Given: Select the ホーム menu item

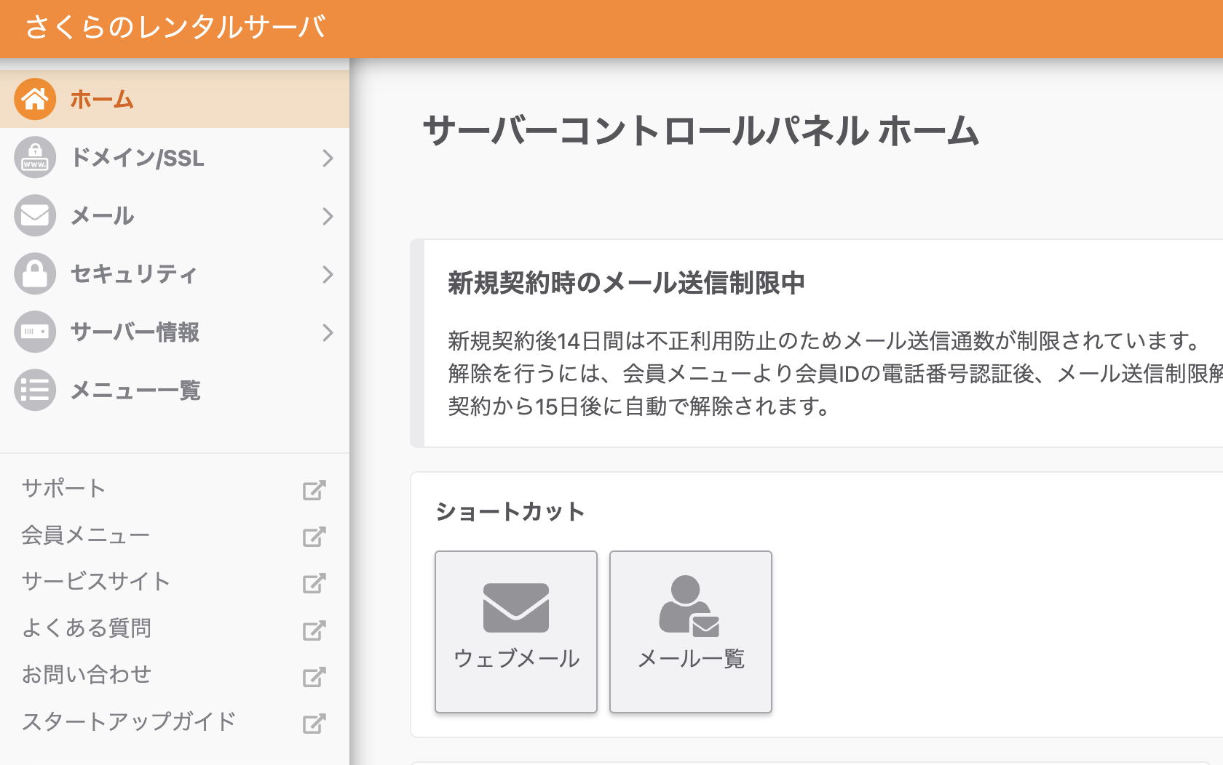Looking at the screenshot, I should click(x=175, y=99).
